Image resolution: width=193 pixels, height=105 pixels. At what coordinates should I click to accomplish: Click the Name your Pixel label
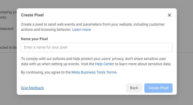(x=34, y=39)
